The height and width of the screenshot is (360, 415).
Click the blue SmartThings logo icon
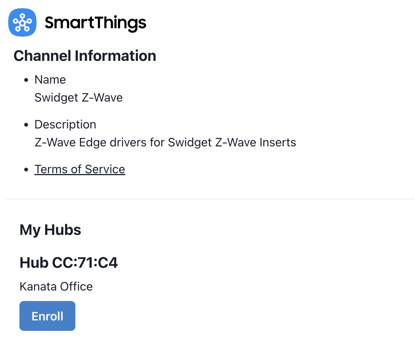pos(22,22)
